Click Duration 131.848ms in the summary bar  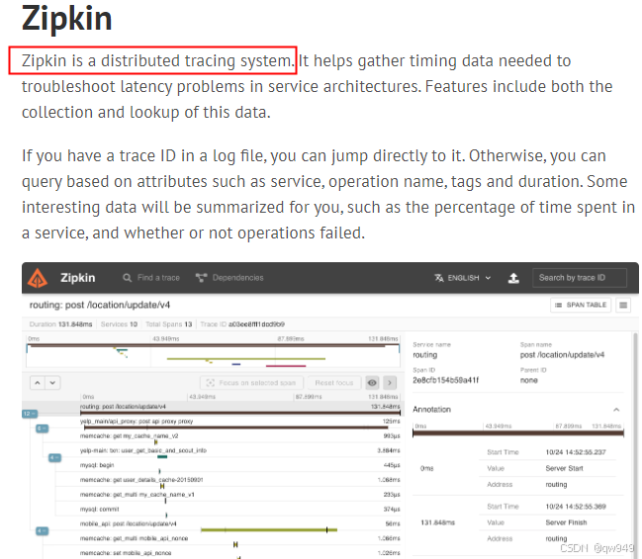tap(60, 325)
